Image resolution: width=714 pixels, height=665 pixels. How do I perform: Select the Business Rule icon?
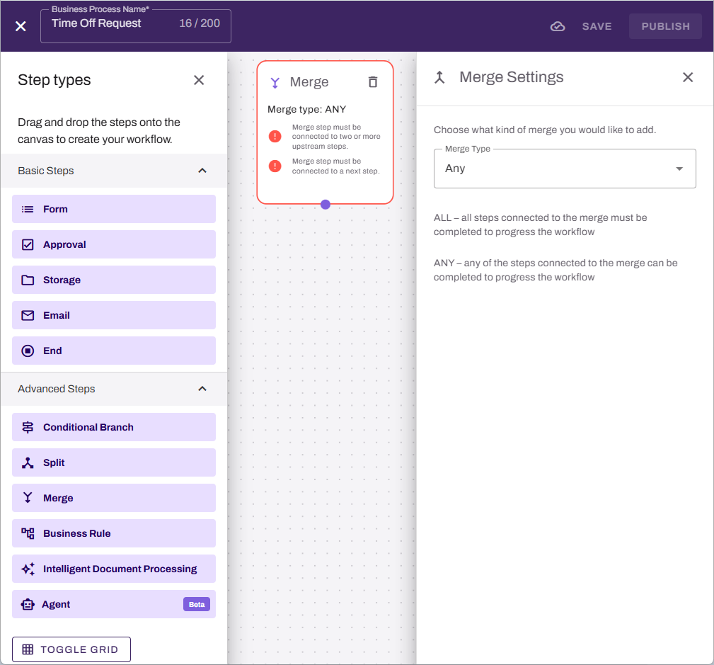tap(28, 533)
